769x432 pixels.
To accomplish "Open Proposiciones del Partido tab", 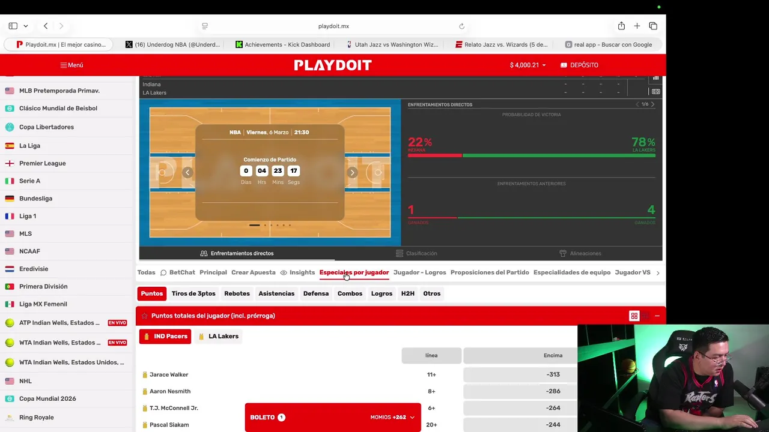I will point(490,272).
